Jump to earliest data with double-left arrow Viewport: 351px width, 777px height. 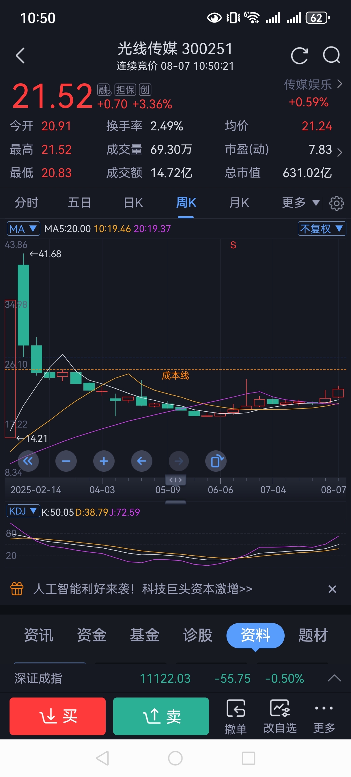(x=28, y=461)
